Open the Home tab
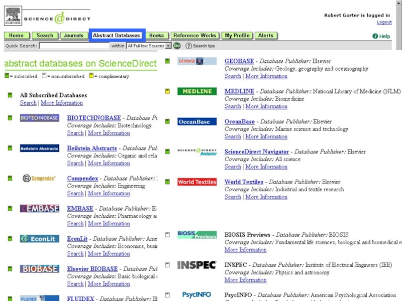Screen dimensions: 402x301 (17, 35)
